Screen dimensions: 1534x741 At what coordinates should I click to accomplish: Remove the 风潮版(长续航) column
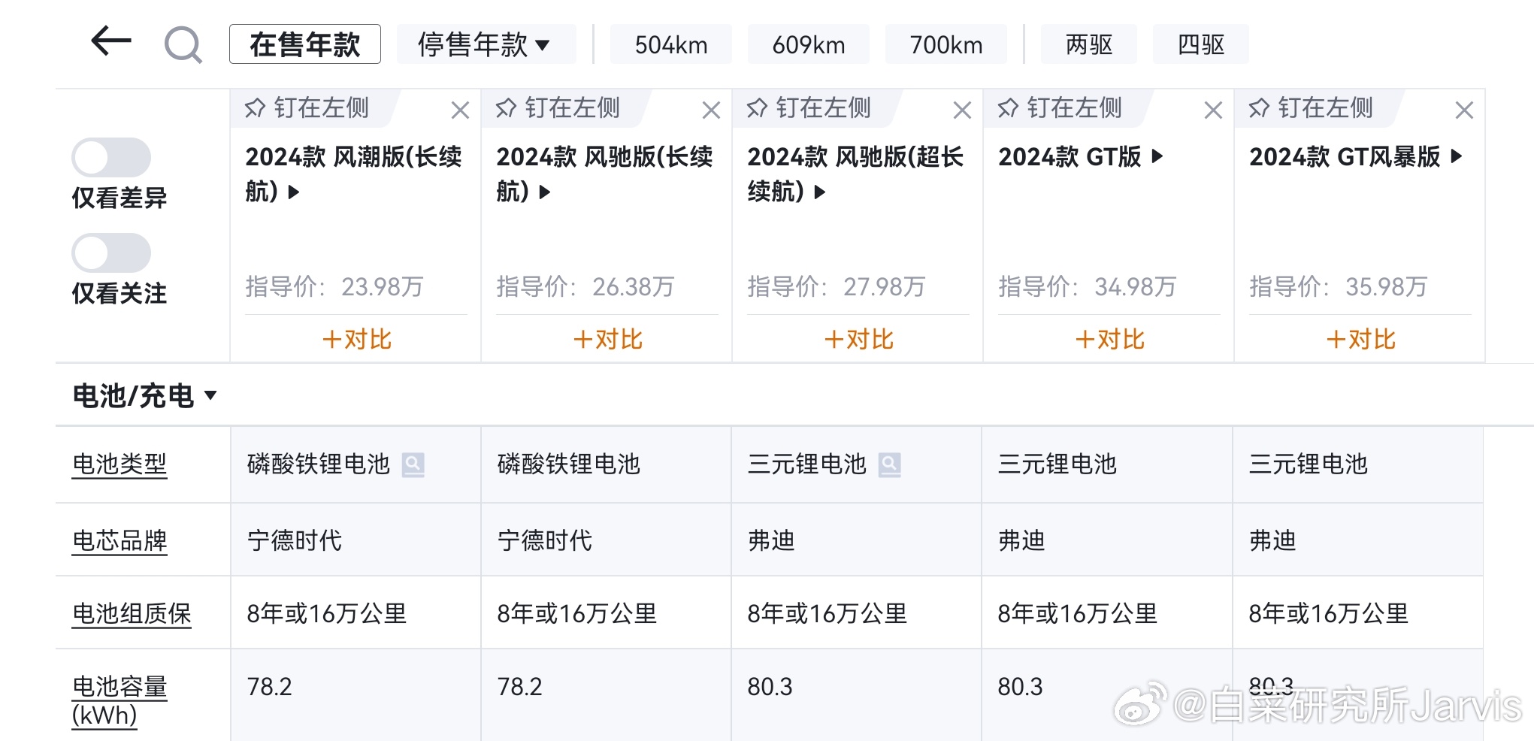coord(460,110)
